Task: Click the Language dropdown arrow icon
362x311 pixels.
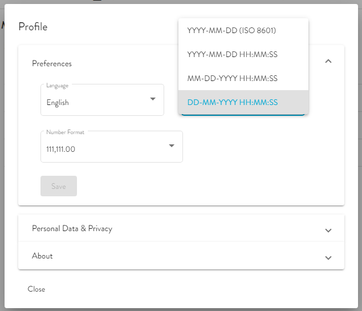Action: [x=153, y=99]
